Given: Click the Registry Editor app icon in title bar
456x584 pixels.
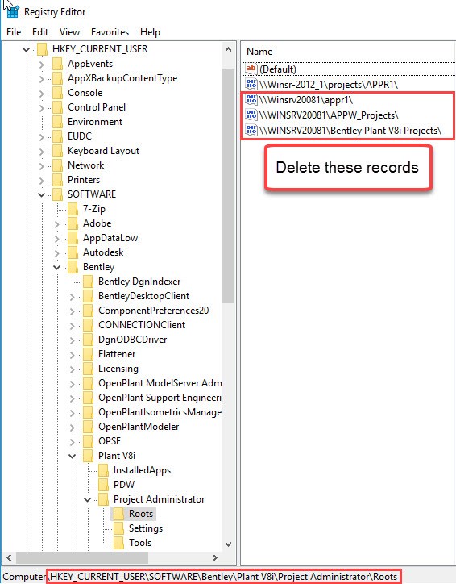Looking at the screenshot, I should (13, 11).
